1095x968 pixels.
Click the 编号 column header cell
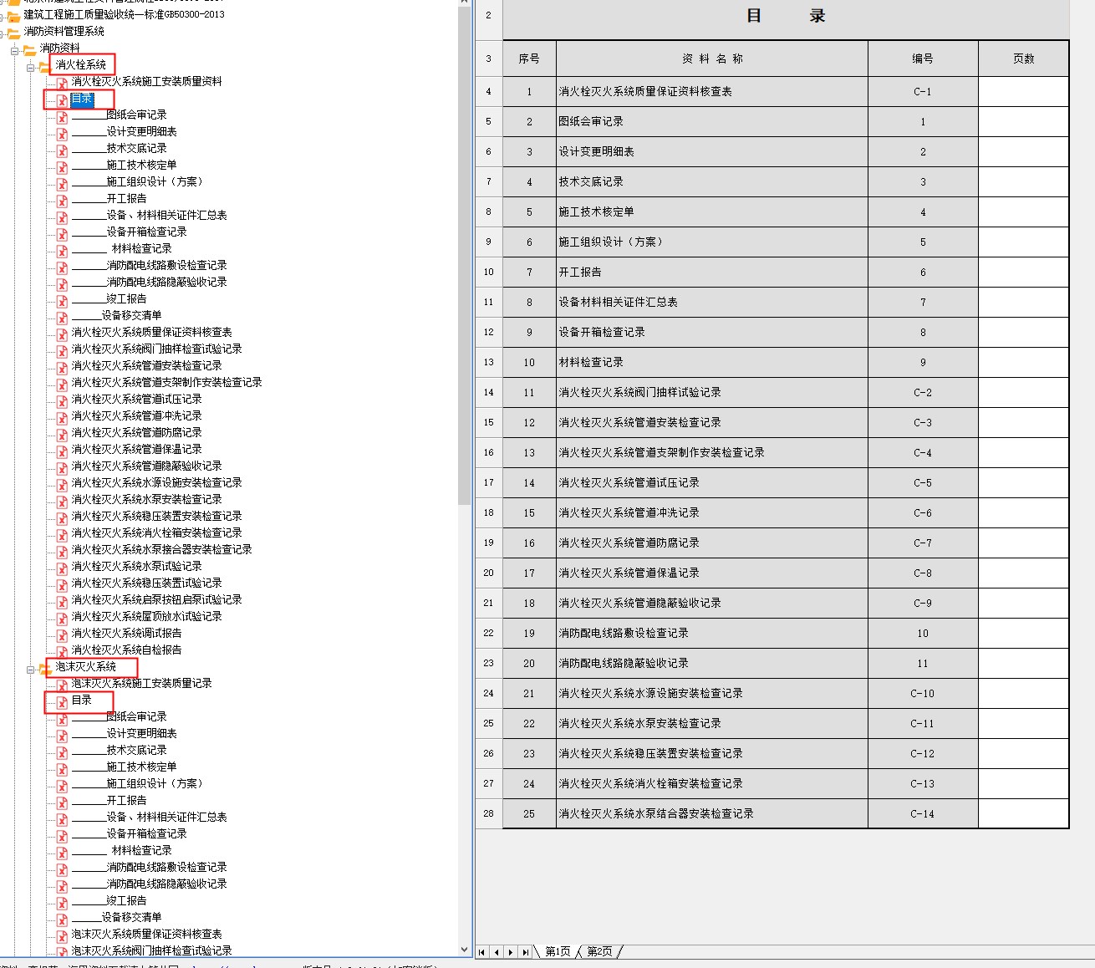tap(923, 59)
